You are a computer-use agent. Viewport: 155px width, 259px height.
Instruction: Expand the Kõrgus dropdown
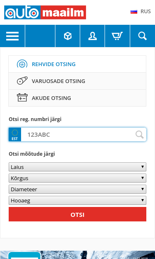click(x=78, y=178)
